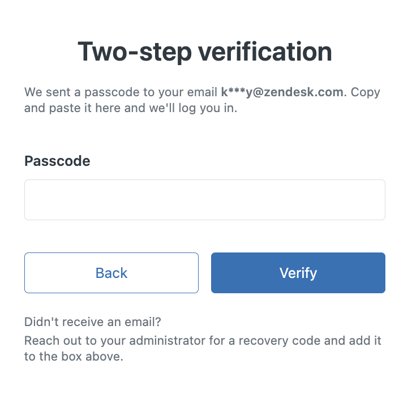The height and width of the screenshot is (394, 412).
Task: Click the word "Verify" on the blue button
Action: [298, 273]
